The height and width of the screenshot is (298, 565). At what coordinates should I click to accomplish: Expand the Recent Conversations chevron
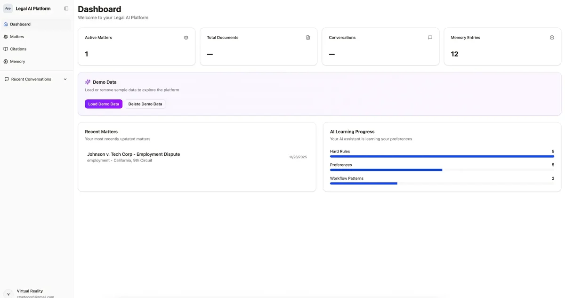[x=65, y=79]
